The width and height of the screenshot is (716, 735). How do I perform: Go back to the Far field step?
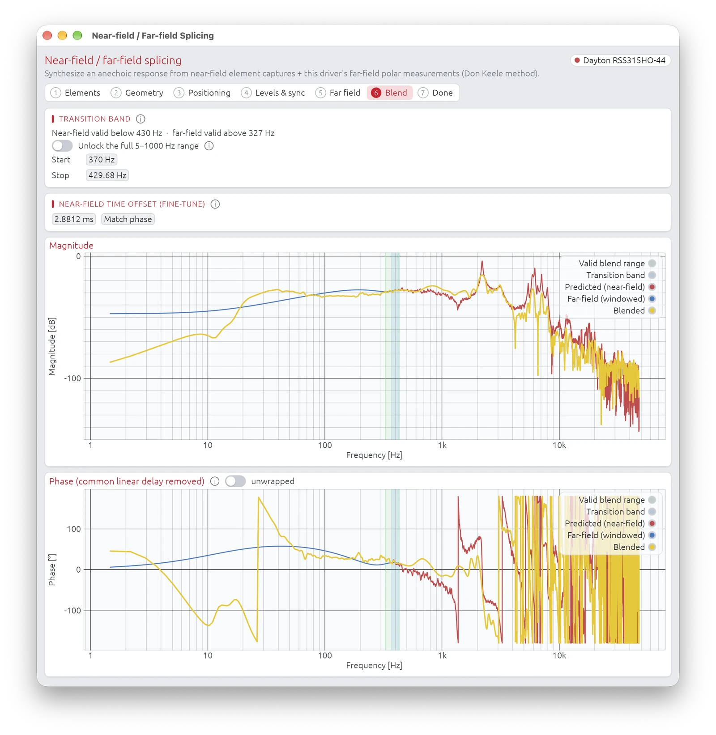[338, 93]
